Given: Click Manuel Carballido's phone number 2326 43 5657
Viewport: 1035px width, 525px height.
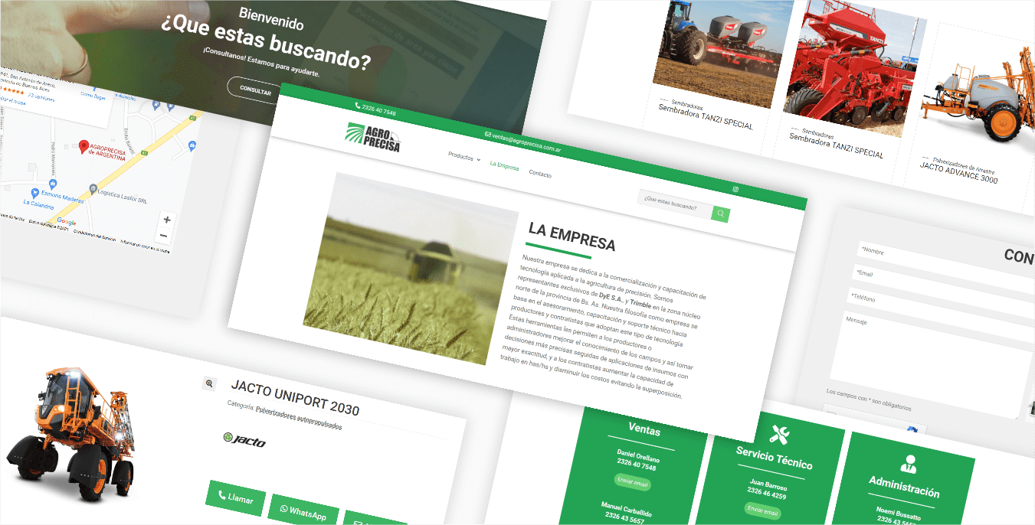Looking at the screenshot, I should (x=625, y=520).
